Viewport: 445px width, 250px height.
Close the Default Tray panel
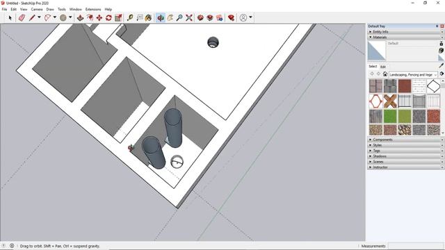pos(442,26)
